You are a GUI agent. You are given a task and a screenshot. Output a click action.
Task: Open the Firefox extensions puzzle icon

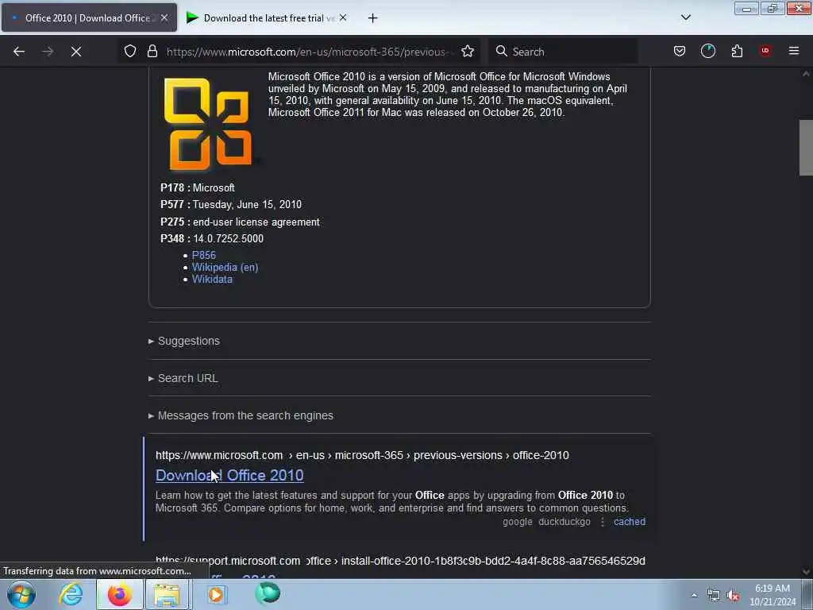(x=737, y=52)
